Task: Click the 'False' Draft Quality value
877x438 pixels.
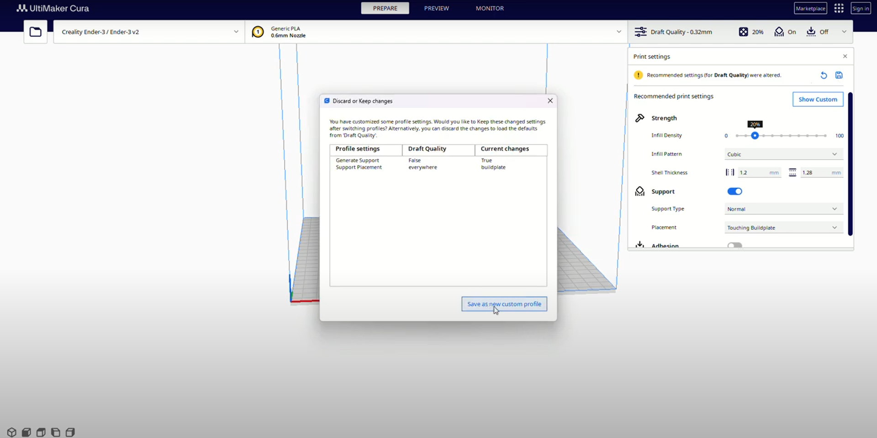Action: (x=414, y=160)
